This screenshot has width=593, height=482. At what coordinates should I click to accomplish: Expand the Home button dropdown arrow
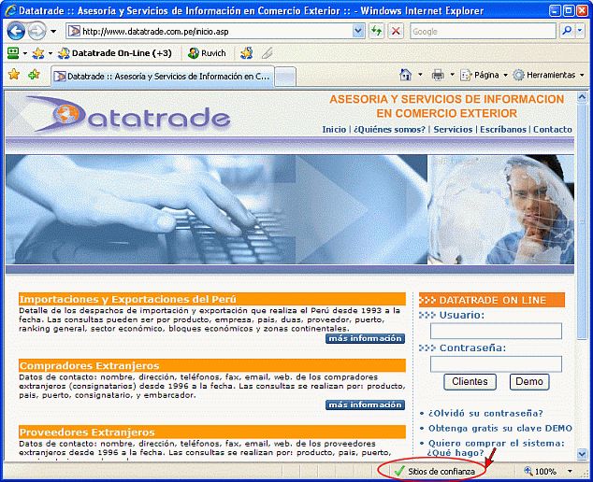tap(420, 75)
